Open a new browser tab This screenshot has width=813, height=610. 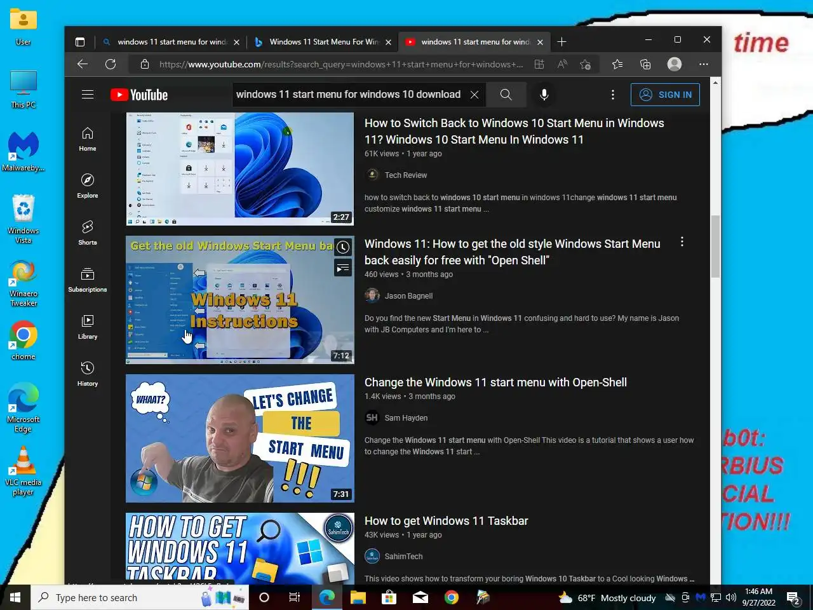click(561, 42)
